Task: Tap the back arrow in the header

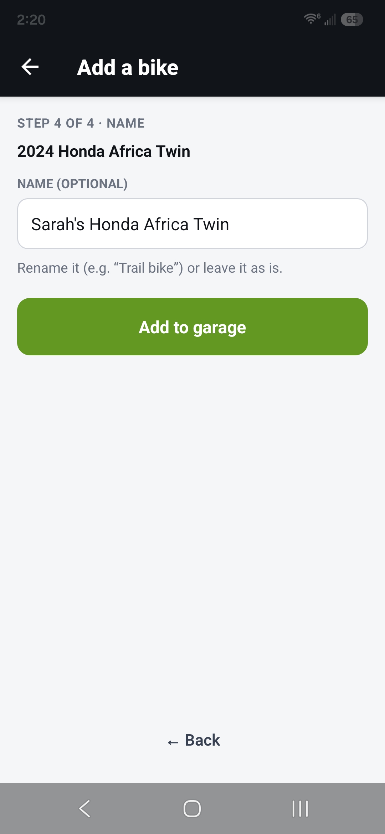Action: pyautogui.click(x=30, y=67)
